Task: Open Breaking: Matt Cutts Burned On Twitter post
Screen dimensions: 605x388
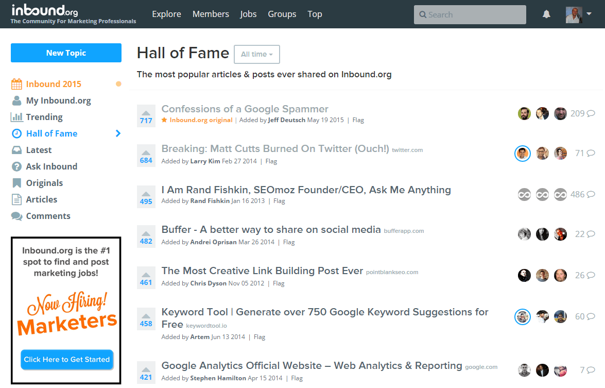Action: [x=275, y=148]
